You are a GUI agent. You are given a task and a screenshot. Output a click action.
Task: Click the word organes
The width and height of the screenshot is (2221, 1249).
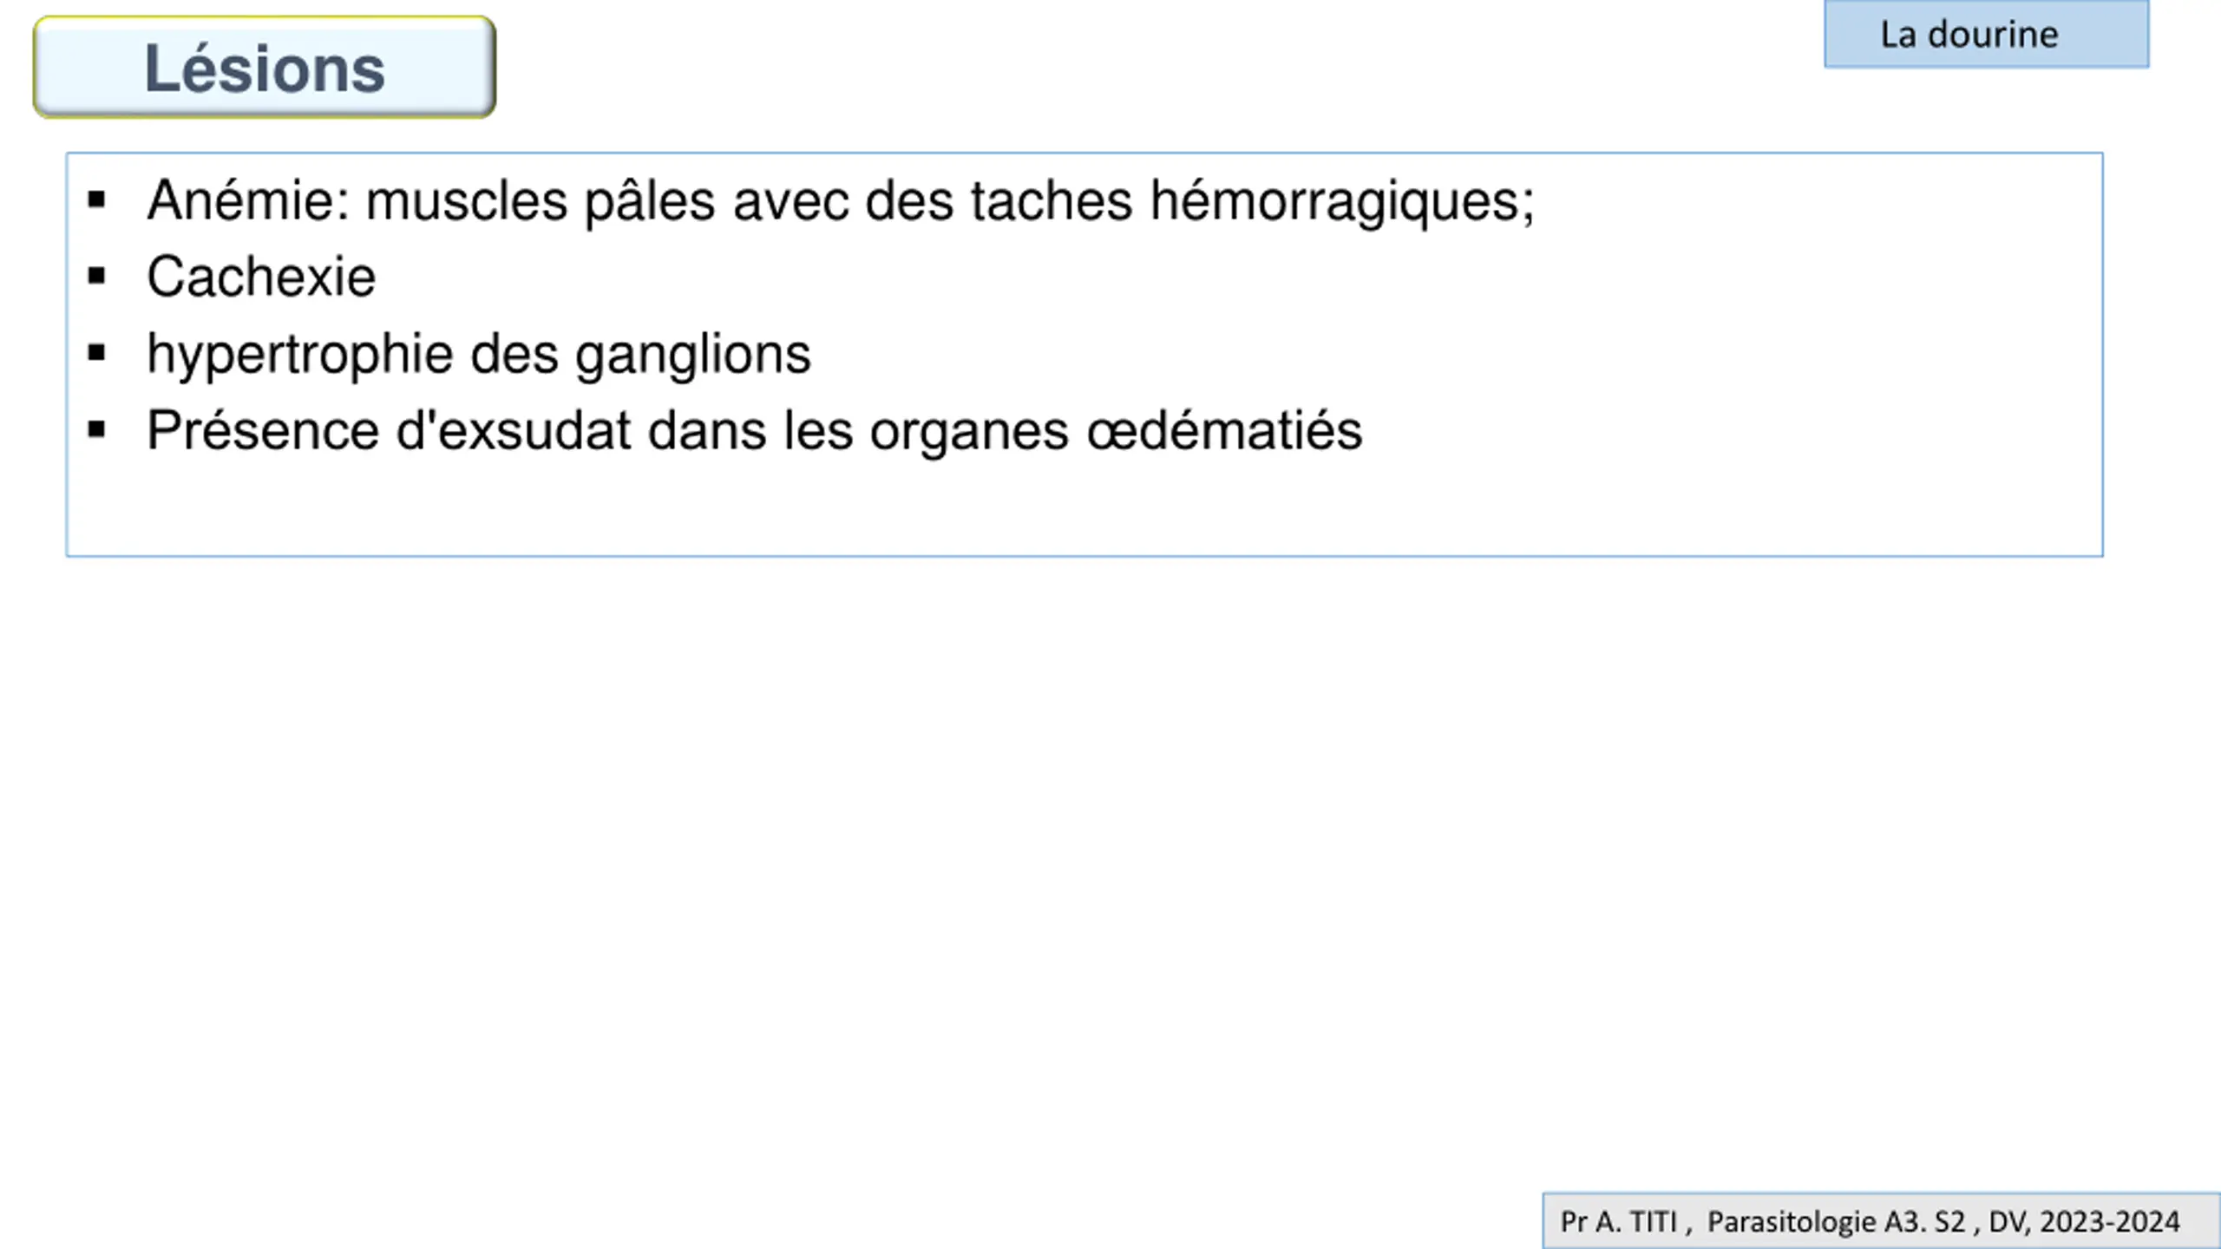click(969, 432)
